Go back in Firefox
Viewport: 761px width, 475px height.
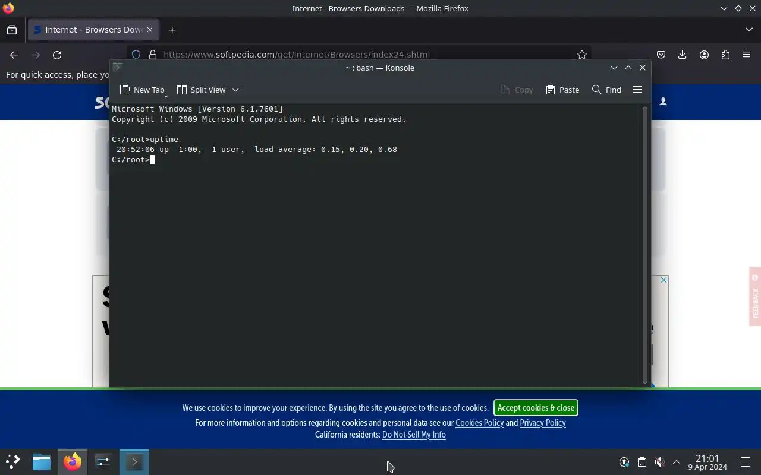14,55
